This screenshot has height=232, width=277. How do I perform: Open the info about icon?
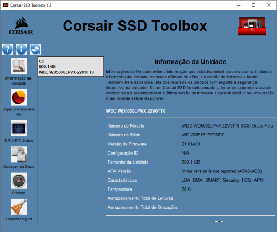(22, 49)
